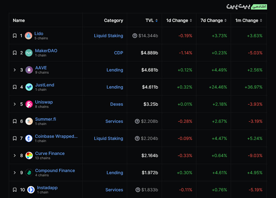Click question mark icon beside Instadapp TVL
The width and height of the screenshot is (276, 198).
tap(138, 190)
